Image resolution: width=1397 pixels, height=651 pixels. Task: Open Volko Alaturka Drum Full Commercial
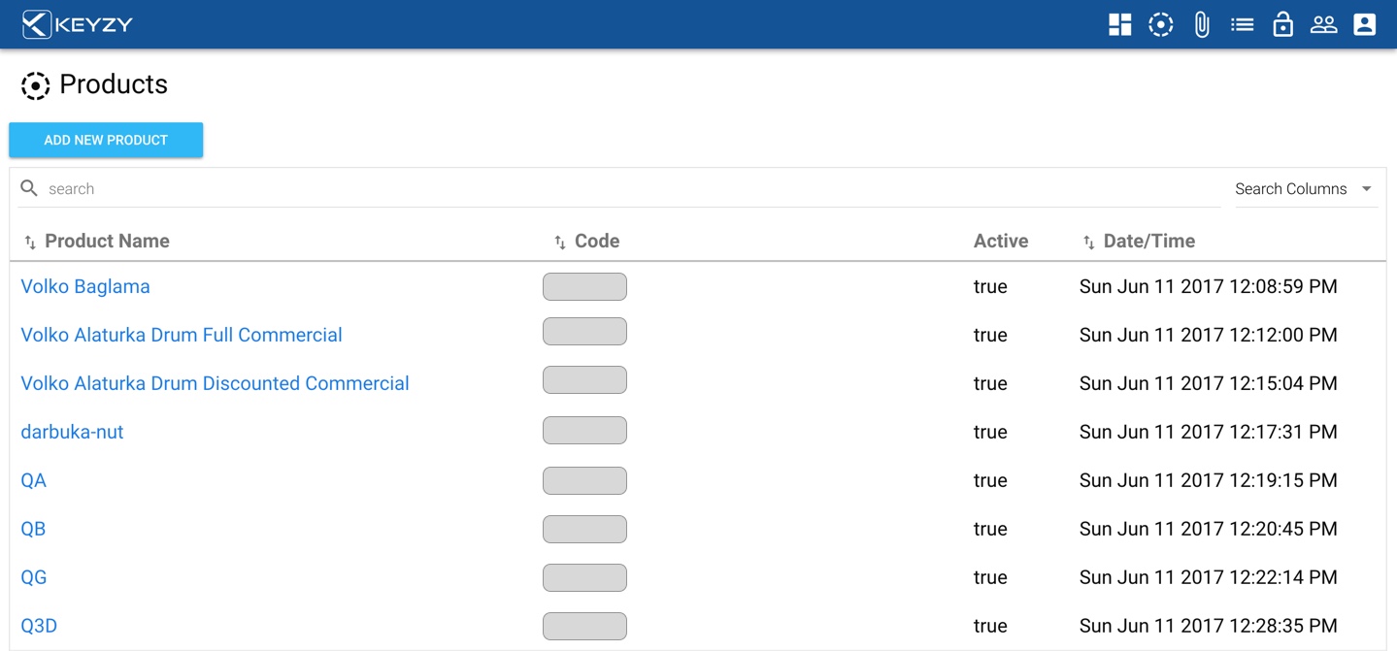pos(182,335)
